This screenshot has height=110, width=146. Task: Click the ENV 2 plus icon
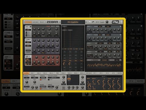120,35
